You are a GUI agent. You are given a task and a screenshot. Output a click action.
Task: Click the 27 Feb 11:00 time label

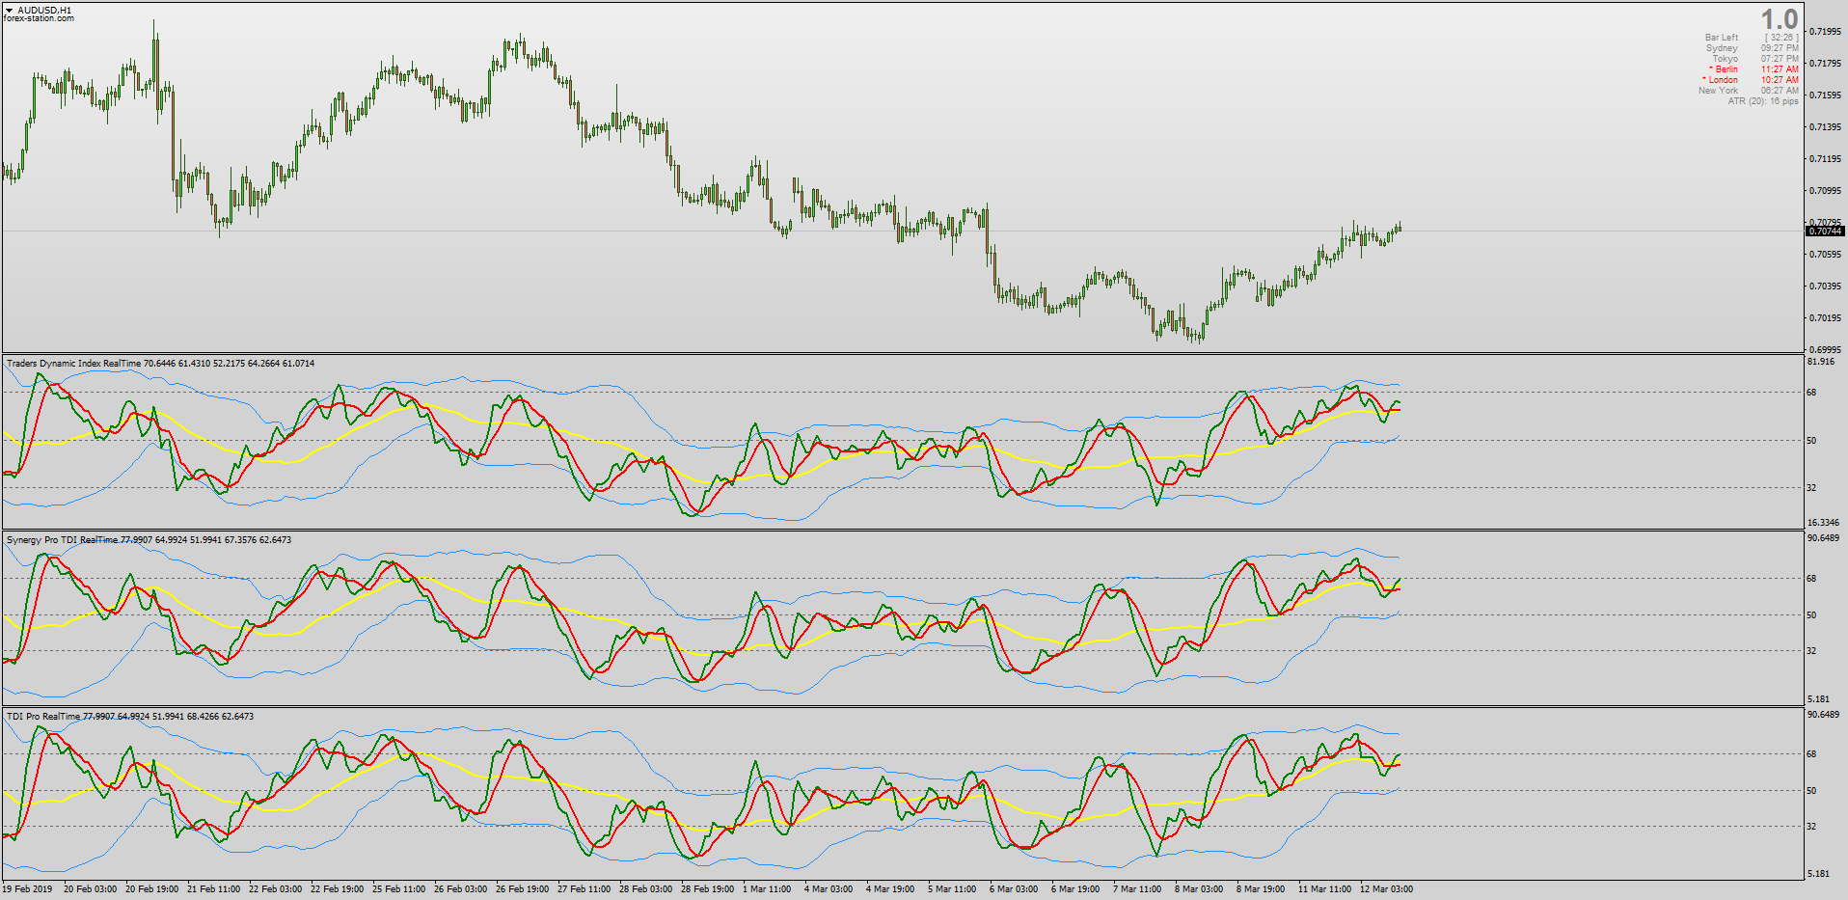click(x=584, y=889)
